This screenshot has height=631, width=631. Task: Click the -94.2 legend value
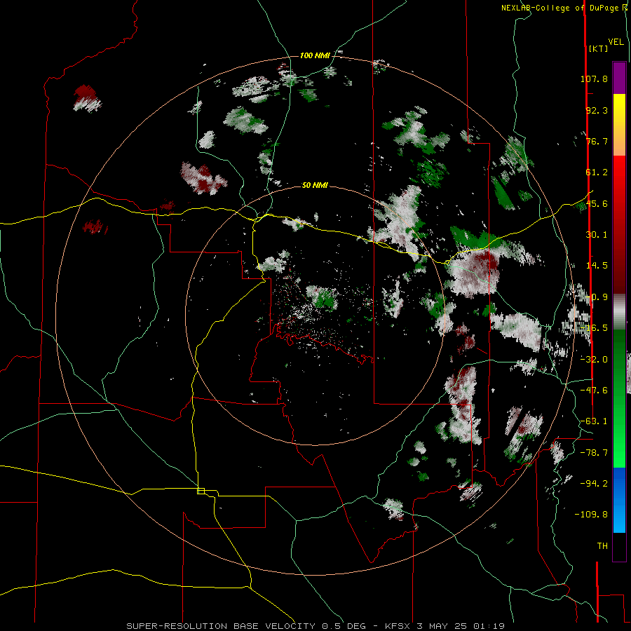tap(594, 483)
